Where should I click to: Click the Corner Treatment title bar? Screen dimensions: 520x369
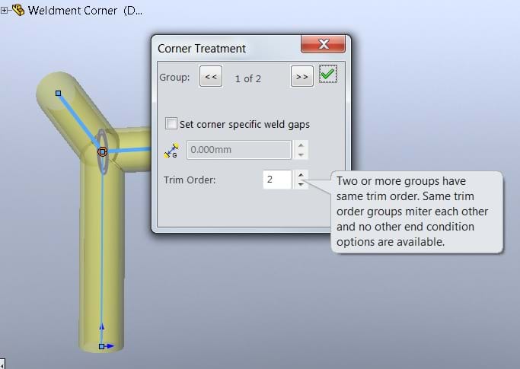point(221,48)
